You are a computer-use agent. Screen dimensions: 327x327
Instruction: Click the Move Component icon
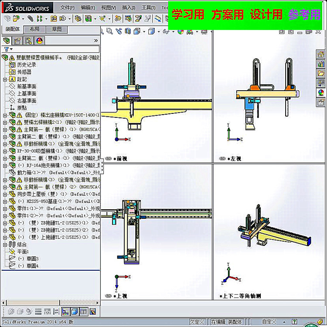(x=62, y=19)
